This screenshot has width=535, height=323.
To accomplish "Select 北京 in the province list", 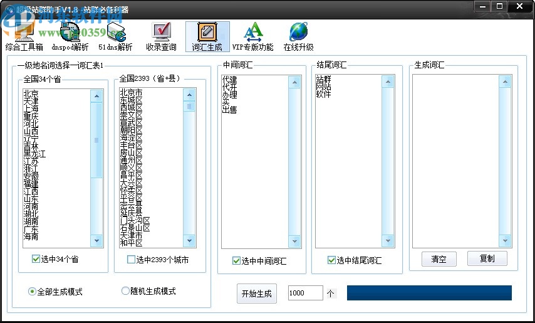I will coord(31,93).
